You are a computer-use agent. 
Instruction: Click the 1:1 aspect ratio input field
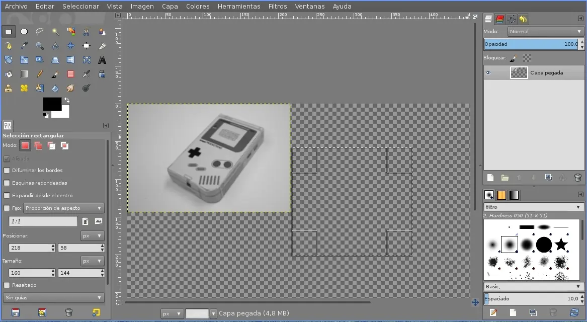(43, 221)
